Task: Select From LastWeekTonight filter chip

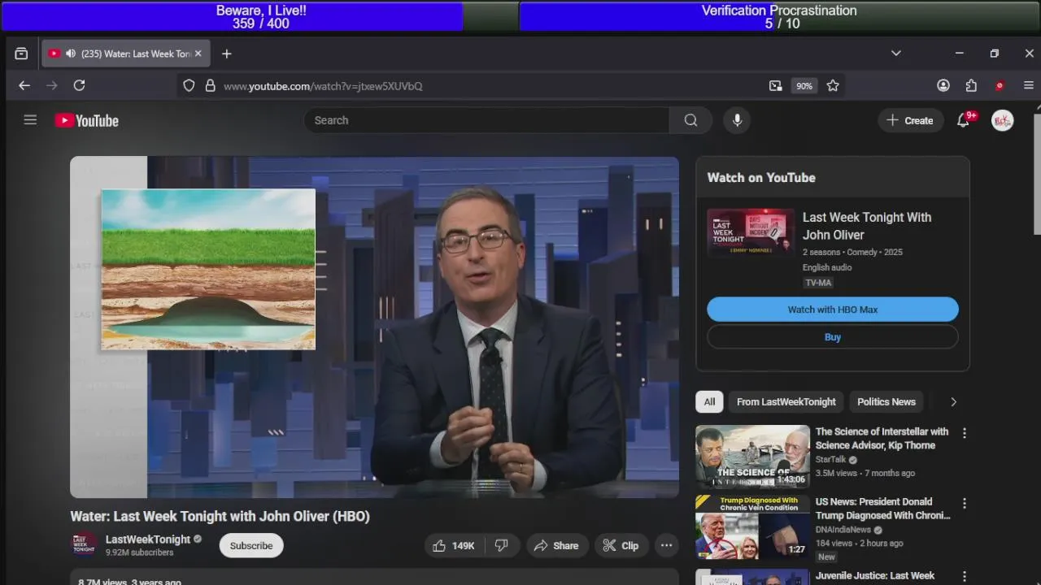Action: [x=786, y=402]
